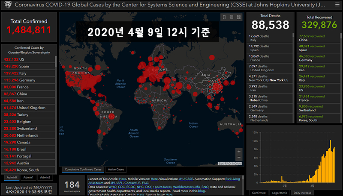Select the 139,422 Italy row
This screenshot has width=343, height=196.
pos(28,73)
